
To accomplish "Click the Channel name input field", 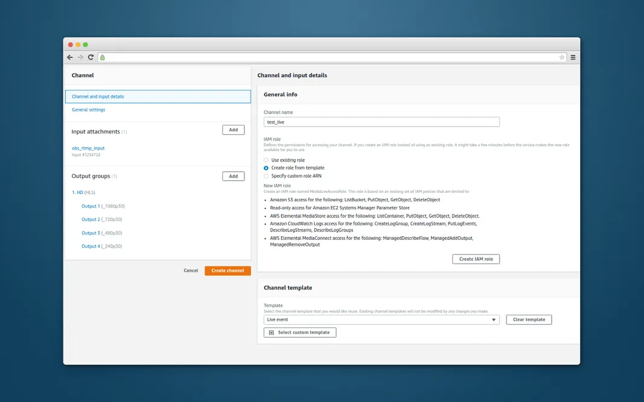I will tap(381, 121).
